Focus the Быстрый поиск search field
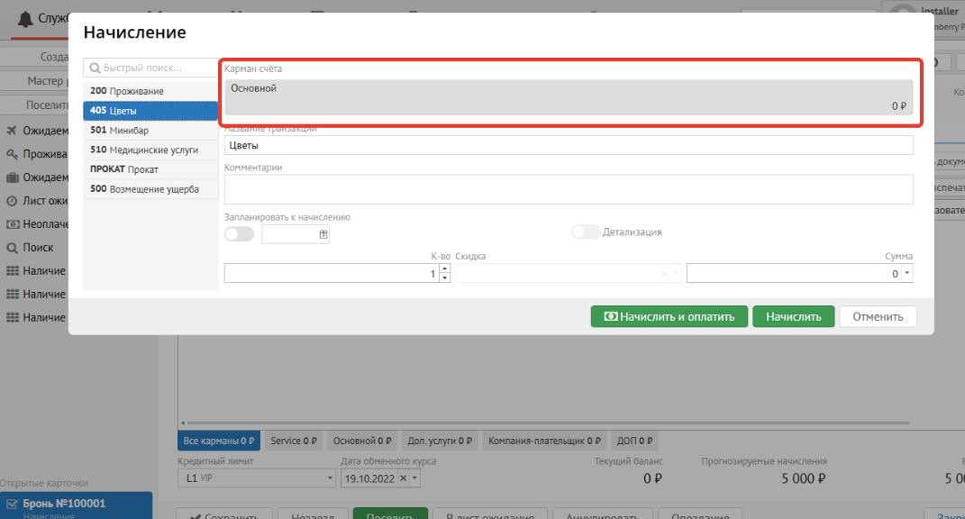 click(150, 68)
